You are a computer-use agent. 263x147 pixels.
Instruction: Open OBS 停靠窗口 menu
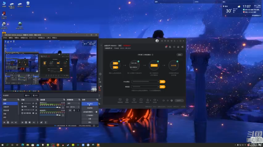(24, 38)
